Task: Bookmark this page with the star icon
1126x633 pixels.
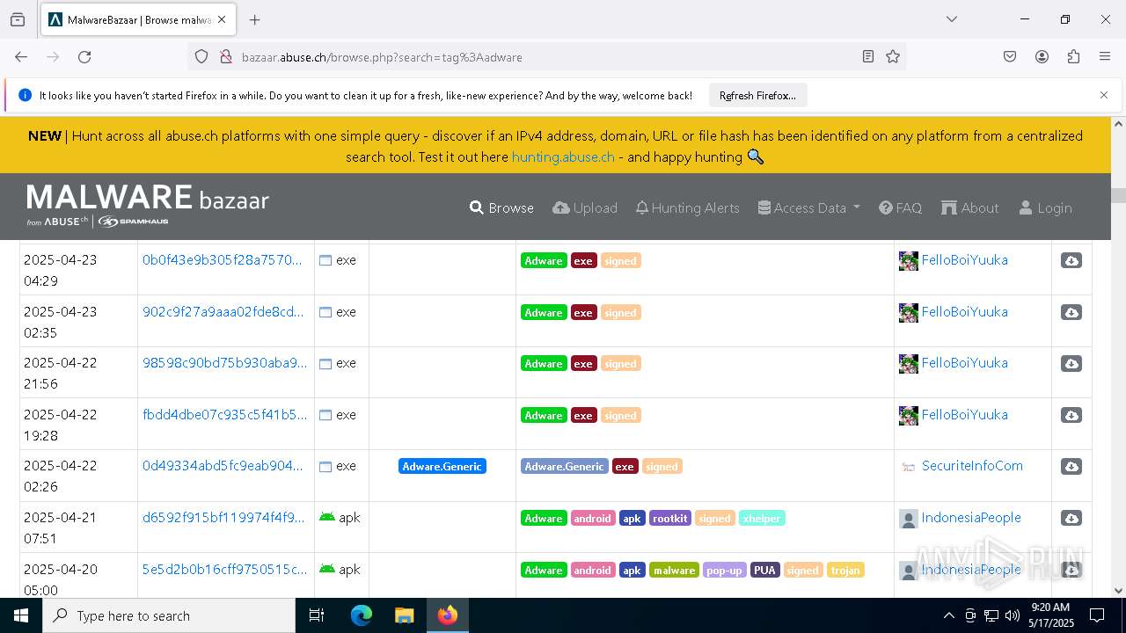Action: click(893, 56)
